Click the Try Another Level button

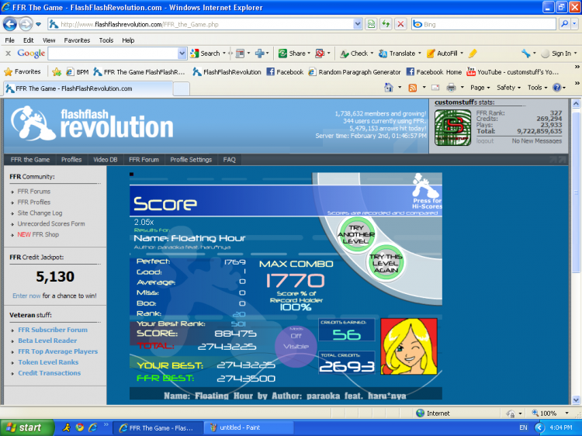click(x=355, y=232)
